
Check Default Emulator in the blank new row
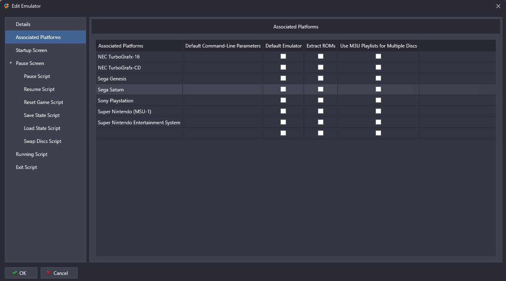pyautogui.click(x=283, y=133)
